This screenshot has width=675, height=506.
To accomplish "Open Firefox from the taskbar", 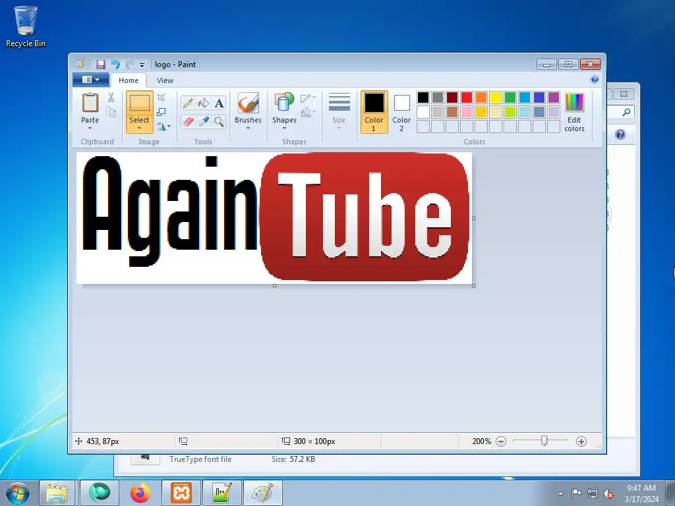I will (x=140, y=493).
